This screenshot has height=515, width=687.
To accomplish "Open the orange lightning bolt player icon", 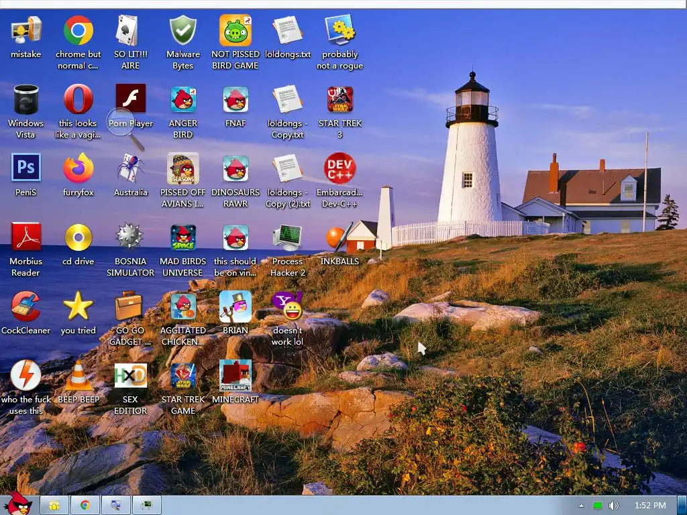I will [26, 376].
